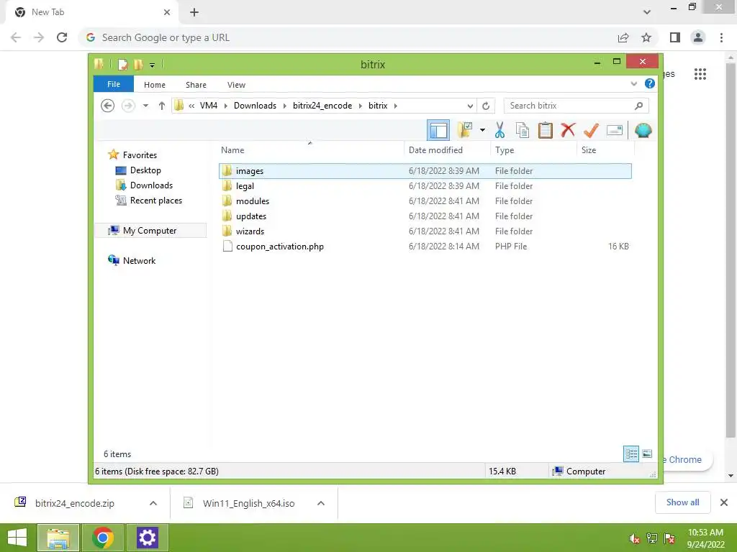Select the wizards folder

[x=425, y=231]
